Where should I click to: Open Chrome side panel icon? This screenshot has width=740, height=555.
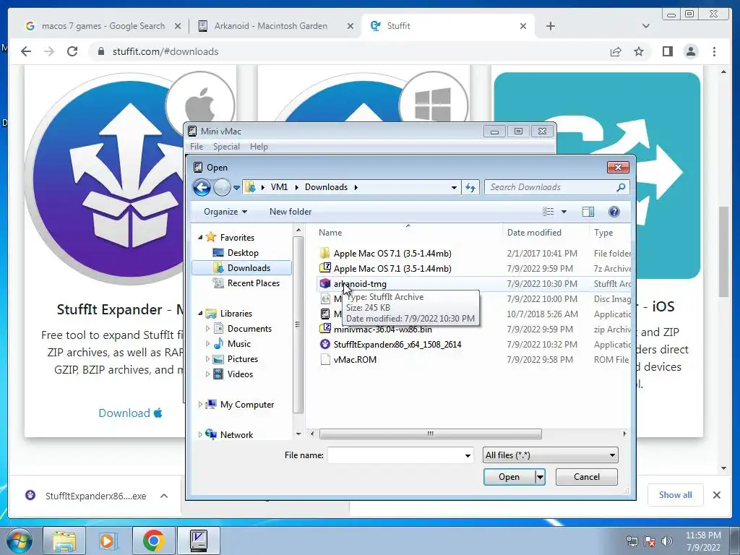coord(667,51)
